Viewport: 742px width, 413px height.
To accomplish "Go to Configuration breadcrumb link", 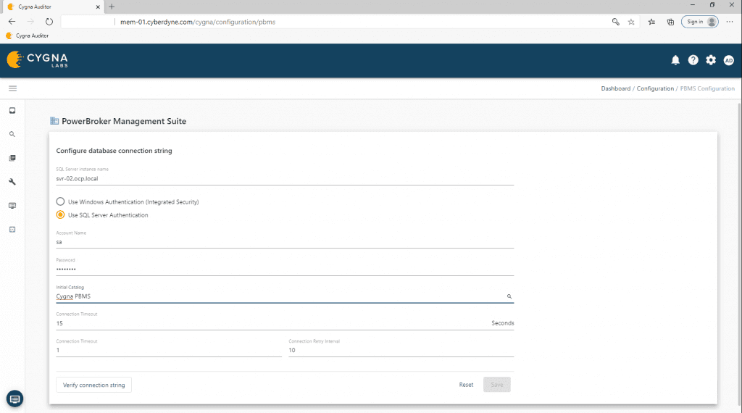I will pos(655,88).
